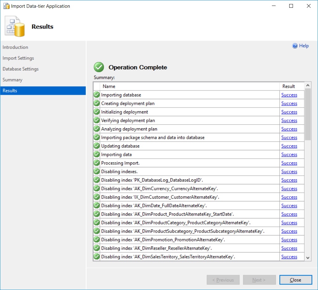
Task: Click the status icon for Disabling indexes
Action: click(97, 171)
